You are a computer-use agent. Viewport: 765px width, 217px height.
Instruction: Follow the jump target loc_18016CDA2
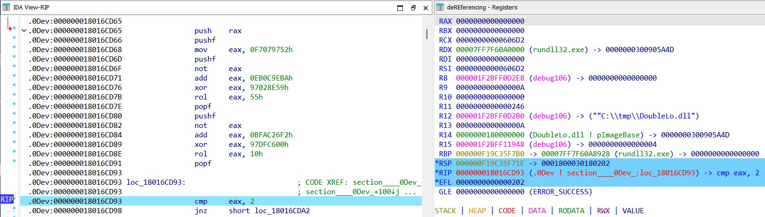tap(282, 211)
